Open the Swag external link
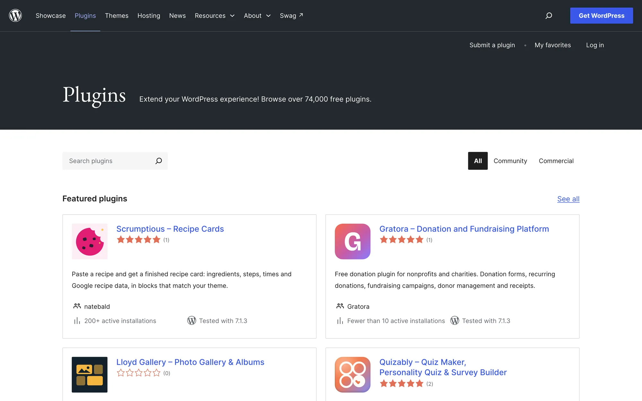Viewport: 642px width, 401px height. pyautogui.click(x=291, y=15)
